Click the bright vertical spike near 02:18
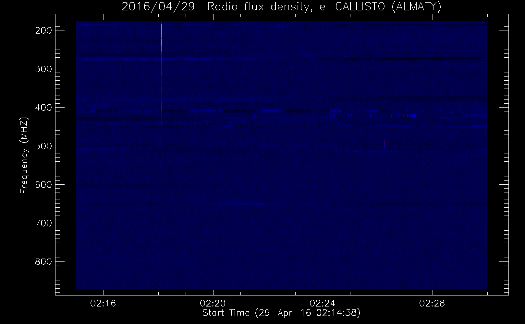Screen dimensions: 525x324 coord(161,37)
